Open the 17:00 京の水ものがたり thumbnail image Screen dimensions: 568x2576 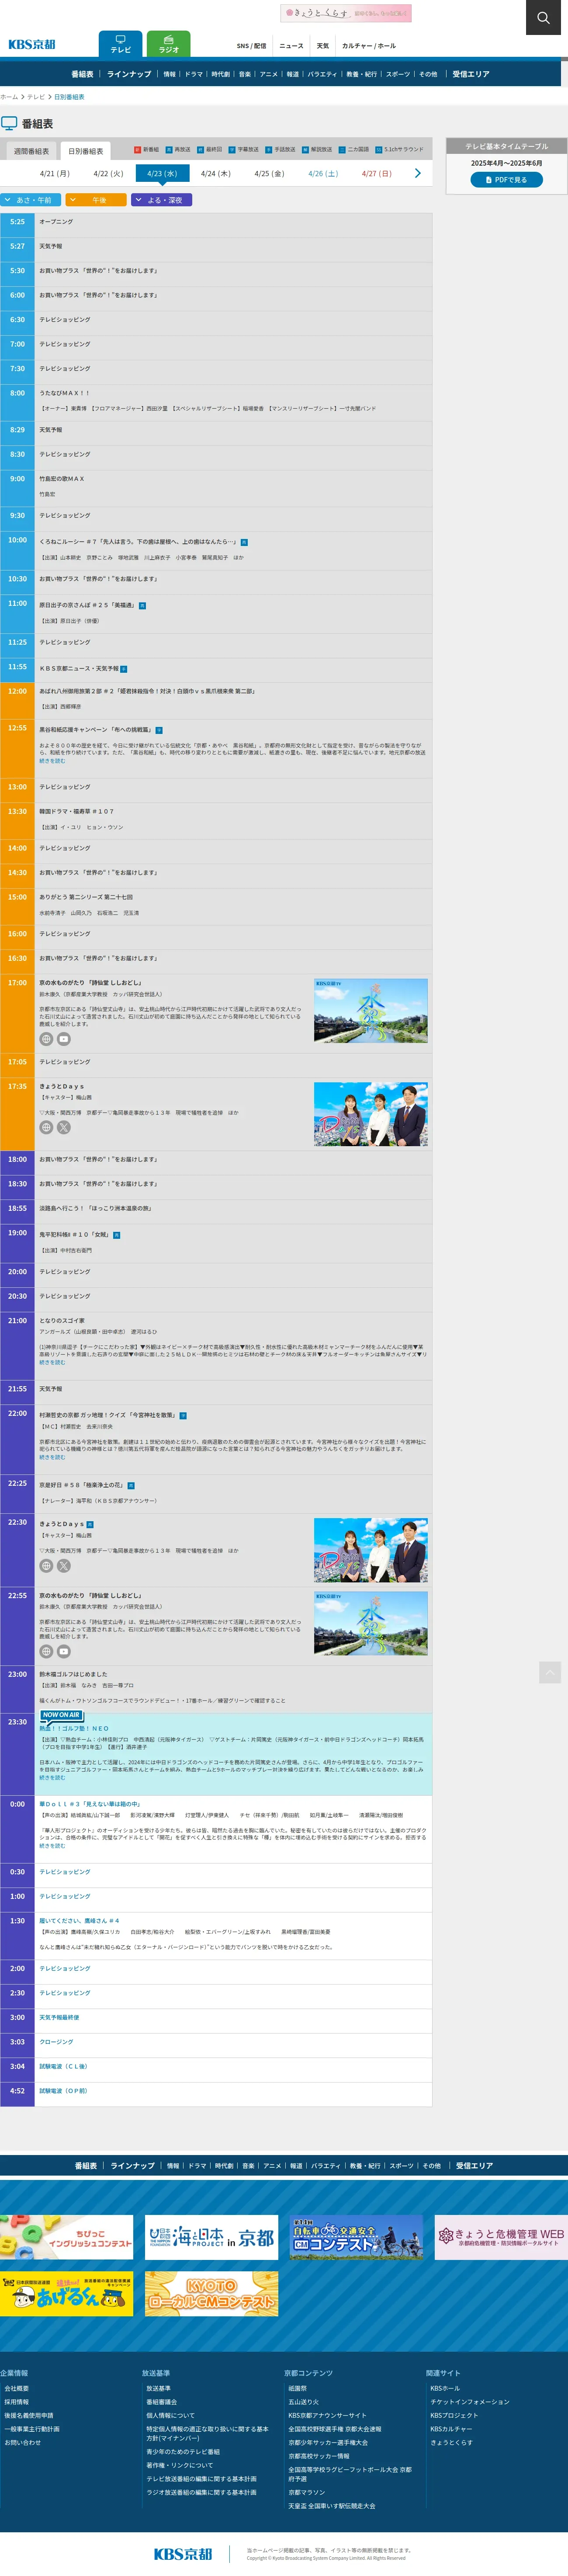pyautogui.click(x=371, y=1011)
